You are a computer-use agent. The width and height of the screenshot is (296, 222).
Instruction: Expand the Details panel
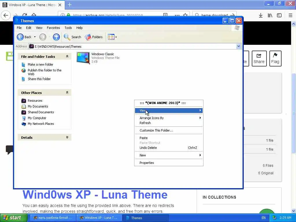[67, 137]
